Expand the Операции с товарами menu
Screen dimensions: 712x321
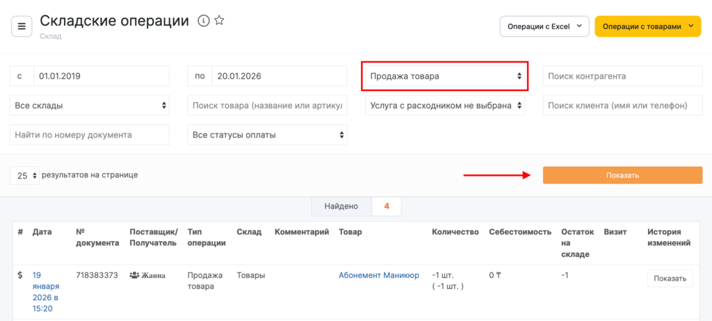(647, 26)
